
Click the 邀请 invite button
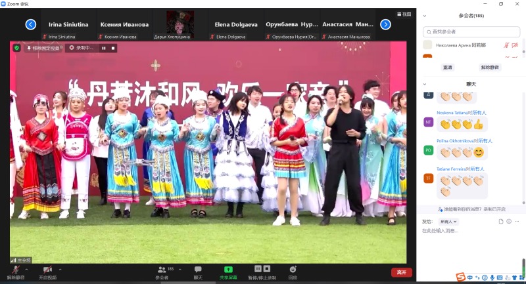point(447,67)
